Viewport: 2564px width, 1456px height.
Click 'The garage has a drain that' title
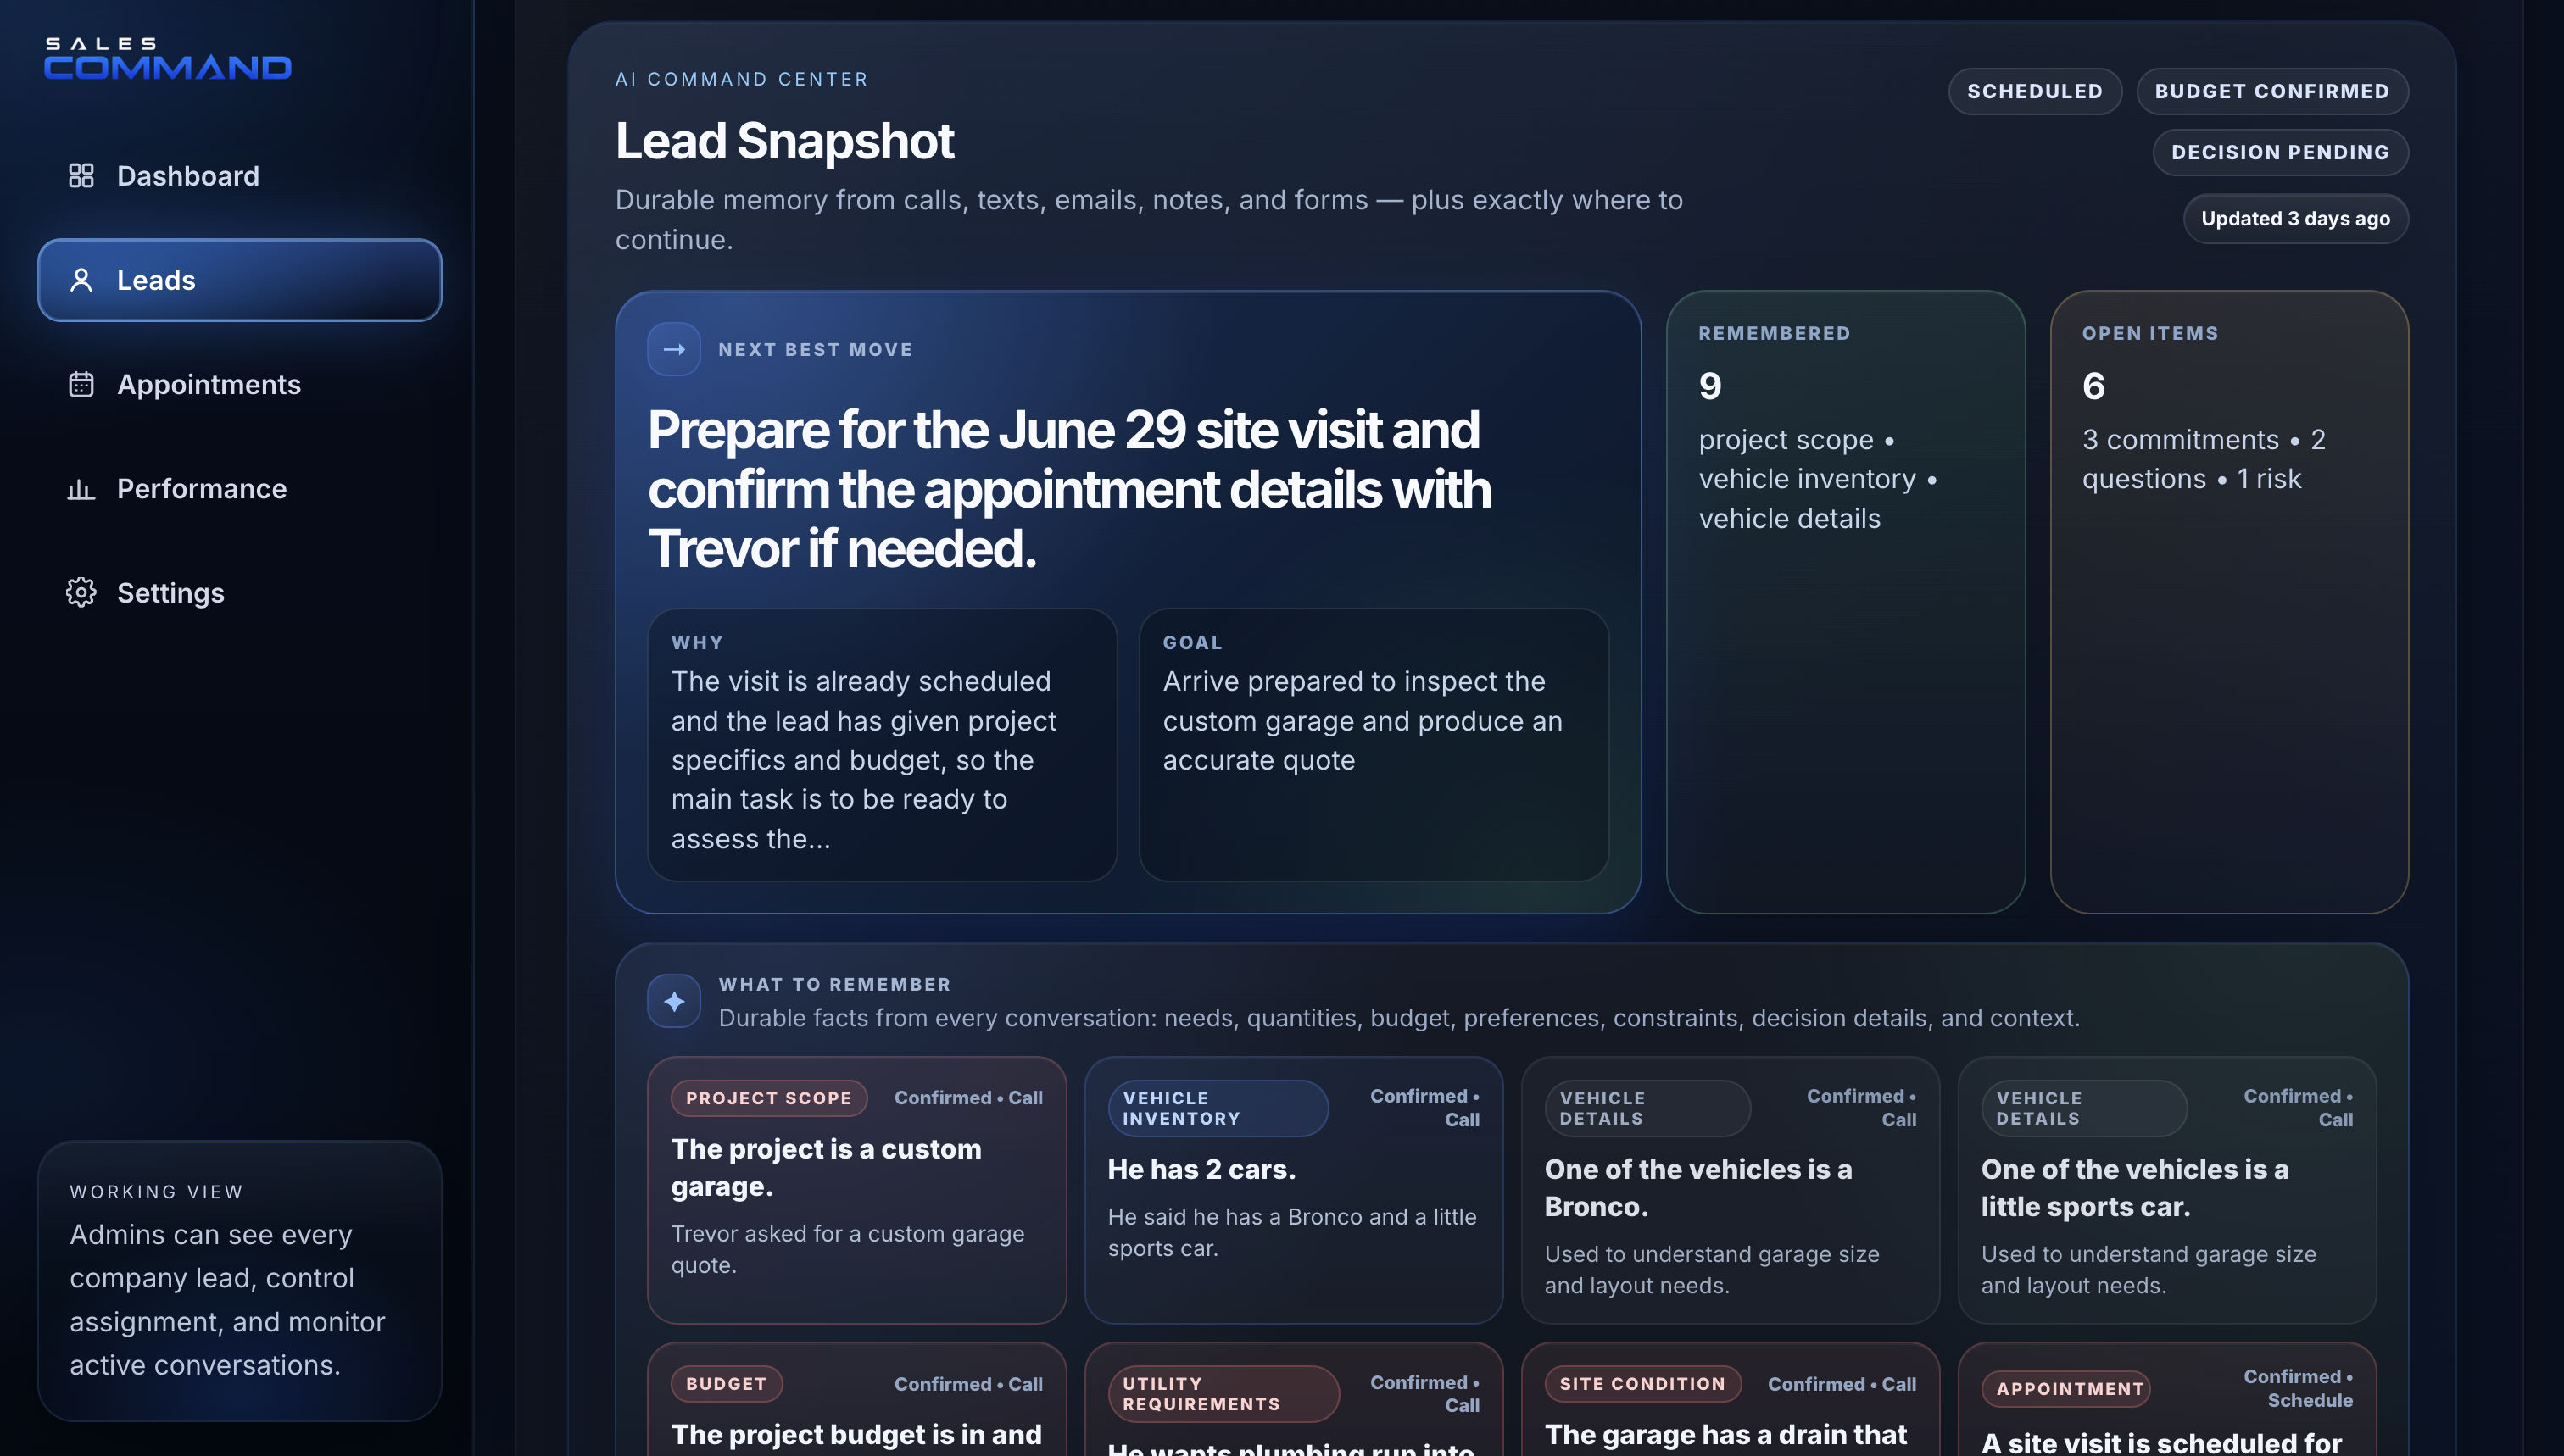coord(1725,1434)
